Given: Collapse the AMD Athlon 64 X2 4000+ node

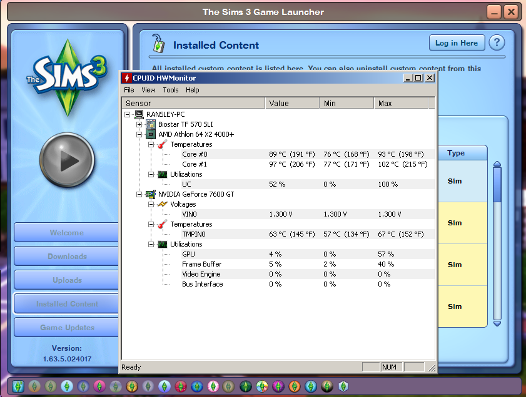Looking at the screenshot, I should 139,135.
